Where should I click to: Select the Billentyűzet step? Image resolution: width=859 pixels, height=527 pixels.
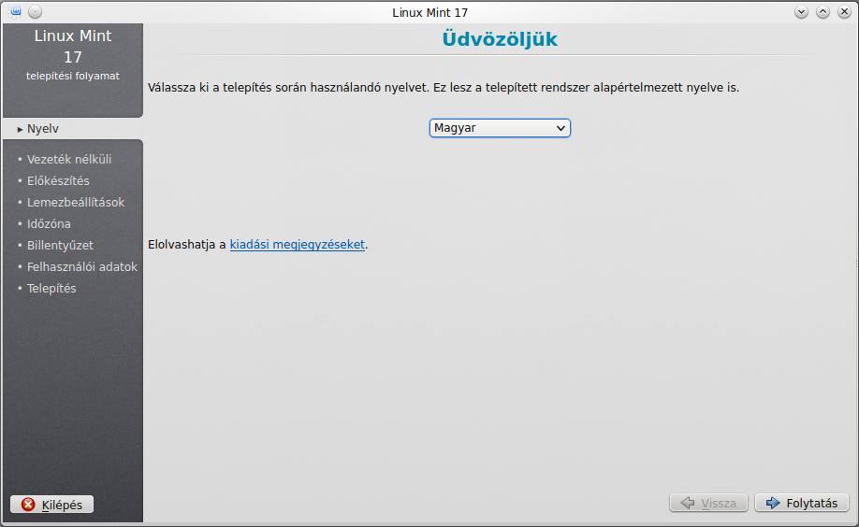(x=60, y=245)
